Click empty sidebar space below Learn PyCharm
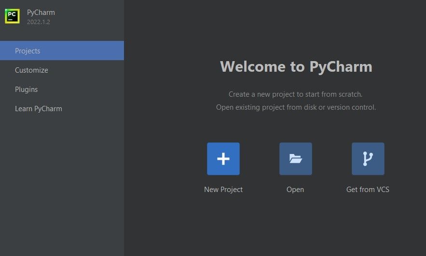Image resolution: width=426 pixels, height=256 pixels. [62, 183]
